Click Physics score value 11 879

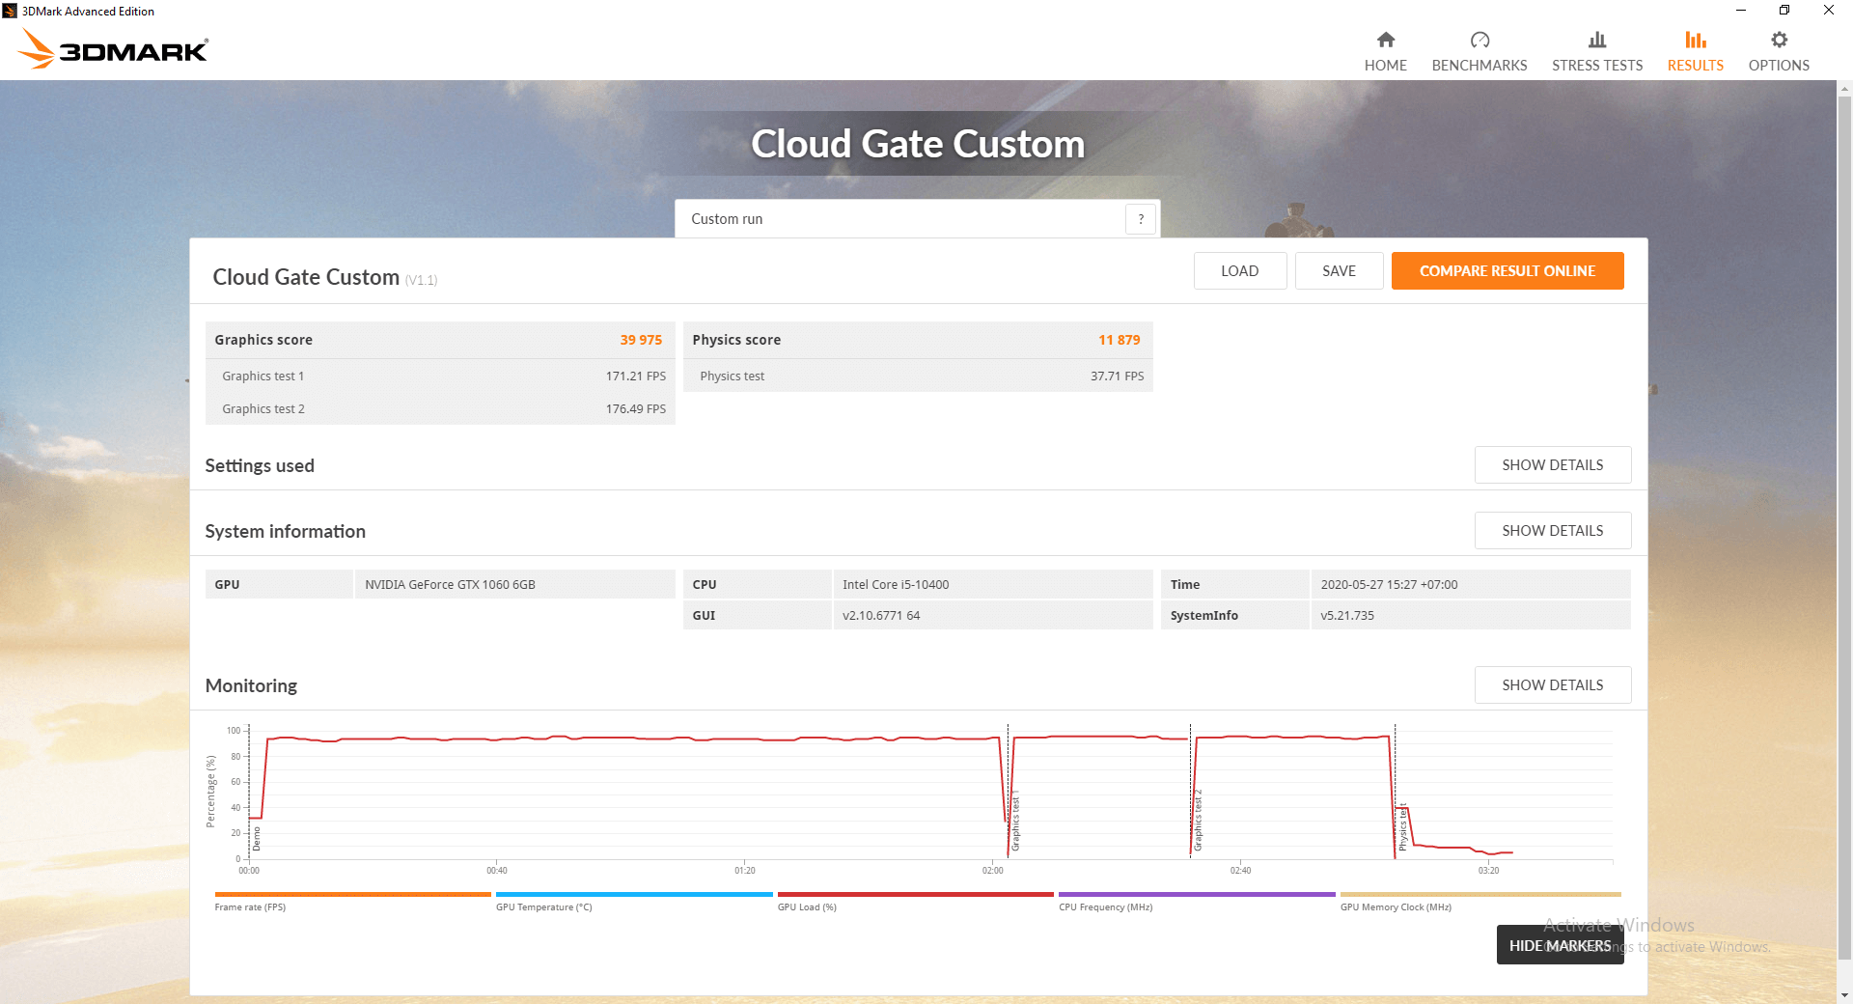pyautogui.click(x=1119, y=340)
